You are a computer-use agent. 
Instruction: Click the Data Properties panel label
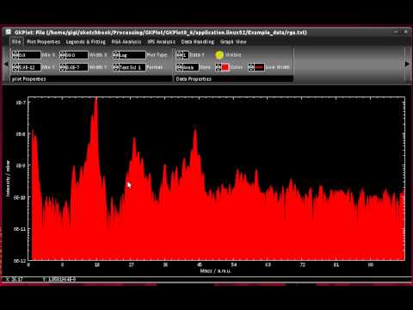tap(194, 79)
